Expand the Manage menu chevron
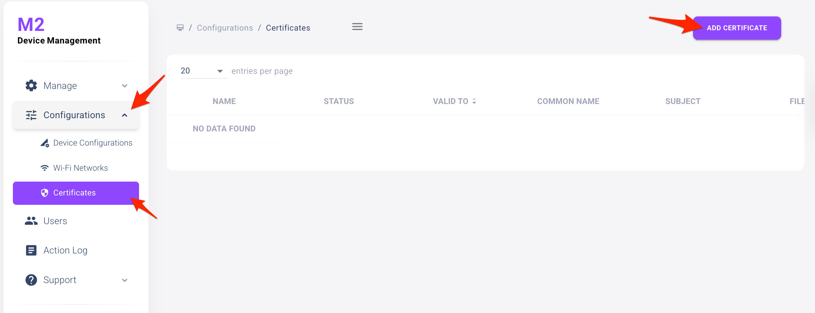This screenshot has width=815, height=313. (125, 86)
